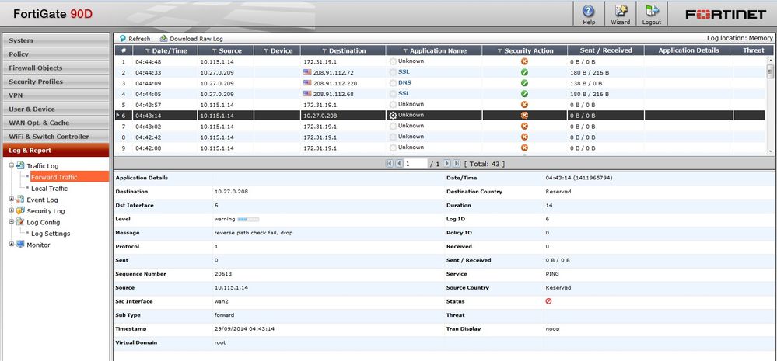Click the Download Raw Log icon
This screenshot has width=777, height=361.
(x=163, y=38)
